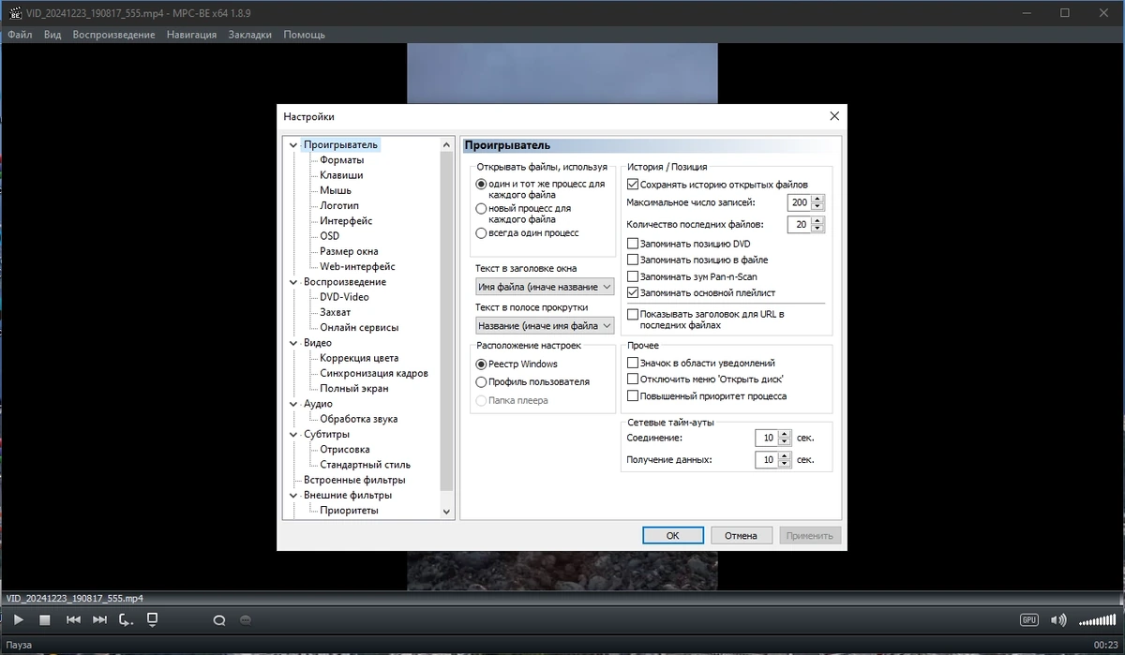Increase 'Максимальное число записей' with up arrow
Screen dimensions: 1125x655
coord(817,199)
